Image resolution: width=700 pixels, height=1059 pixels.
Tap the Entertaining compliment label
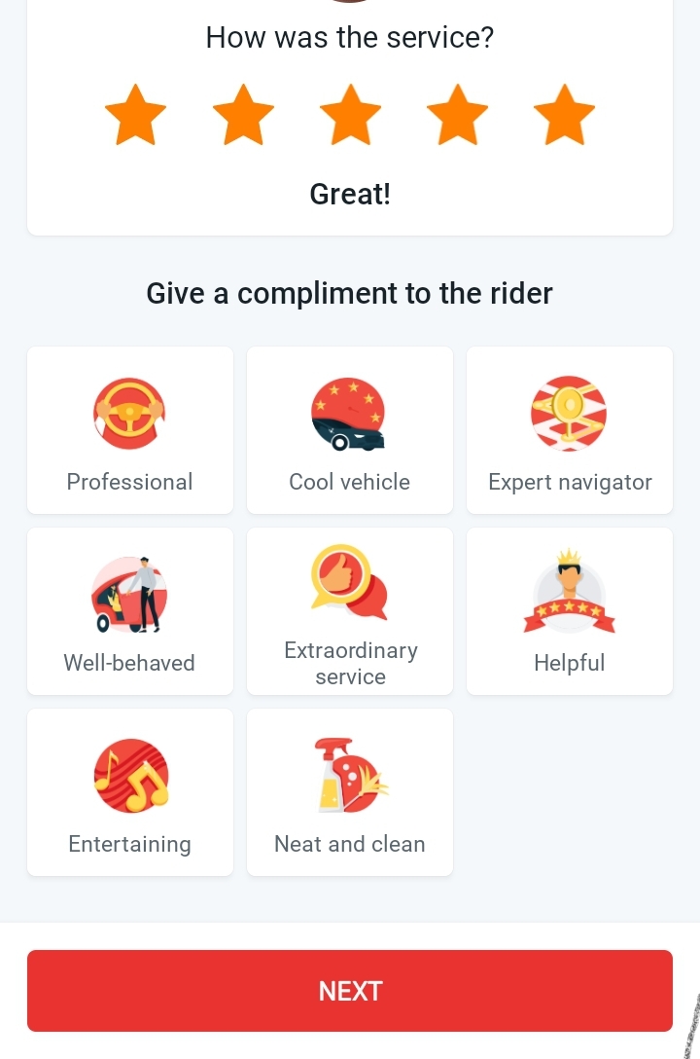click(x=129, y=844)
